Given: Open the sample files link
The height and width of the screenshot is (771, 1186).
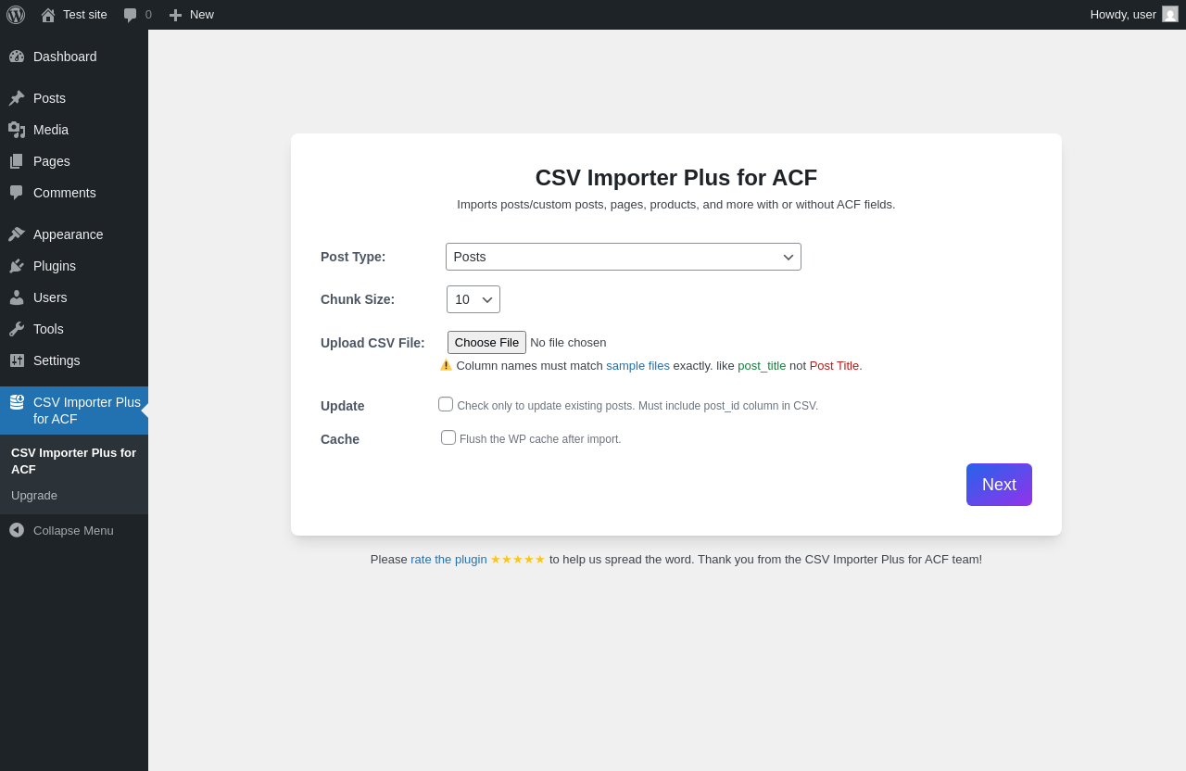Looking at the screenshot, I should pyautogui.click(x=637, y=366).
